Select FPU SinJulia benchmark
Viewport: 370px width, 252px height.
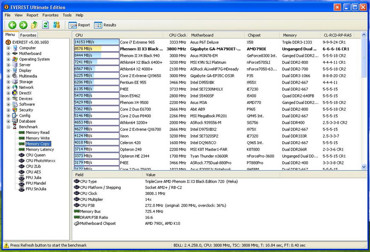tap(36, 189)
